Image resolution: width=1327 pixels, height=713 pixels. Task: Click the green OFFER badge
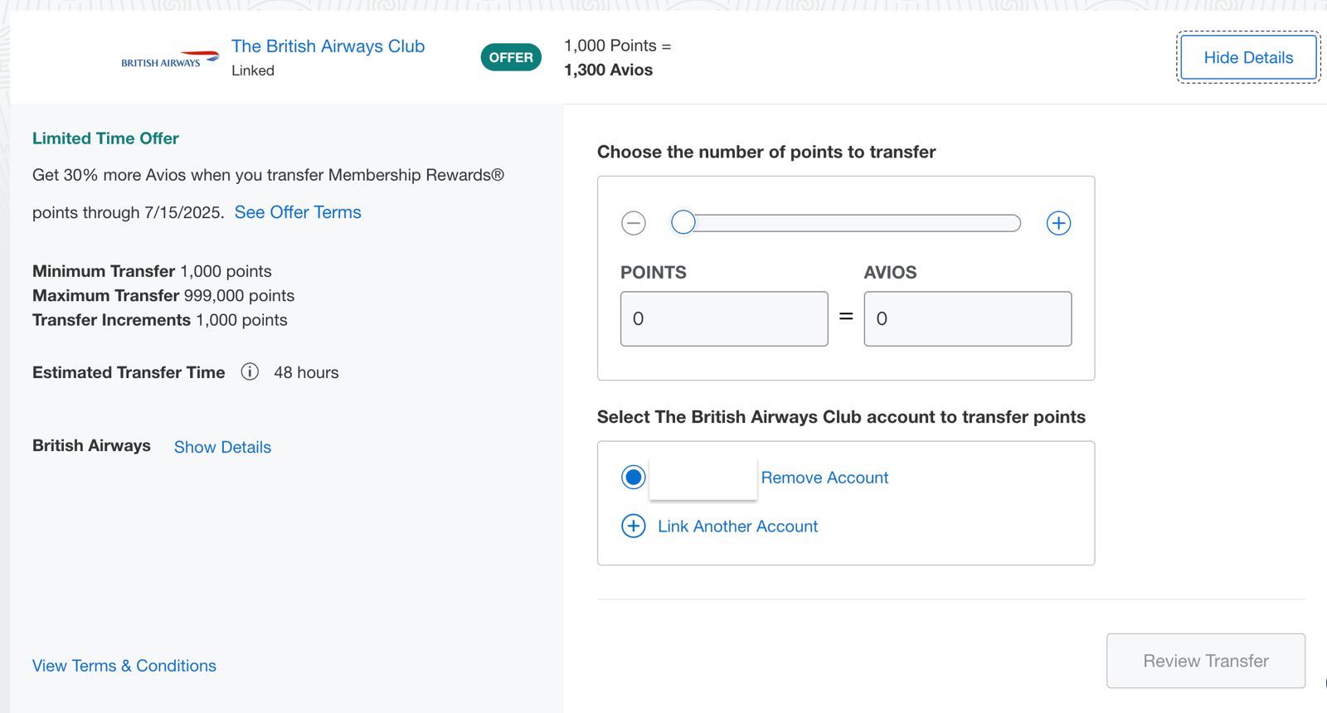(511, 57)
